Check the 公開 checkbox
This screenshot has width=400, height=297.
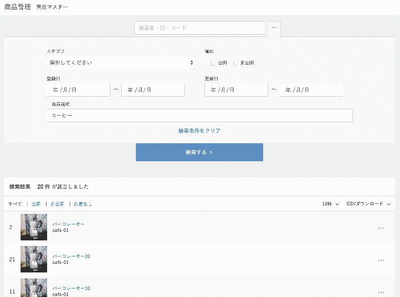pyautogui.click(x=213, y=63)
